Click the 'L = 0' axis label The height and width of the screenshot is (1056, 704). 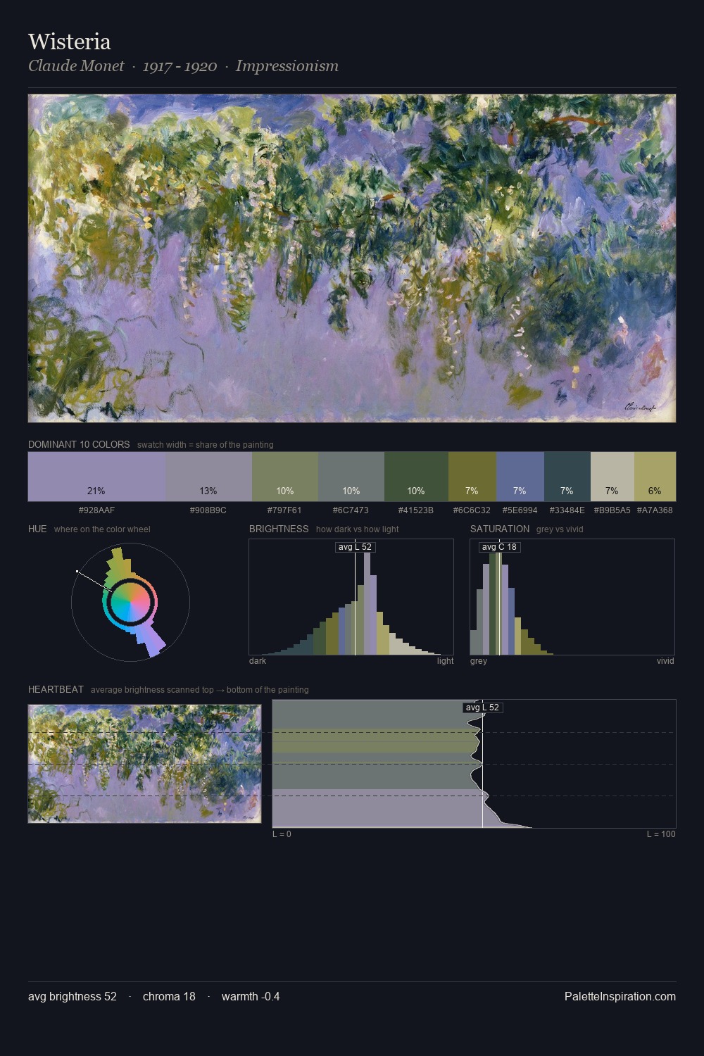pyautogui.click(x=282, y=834)
